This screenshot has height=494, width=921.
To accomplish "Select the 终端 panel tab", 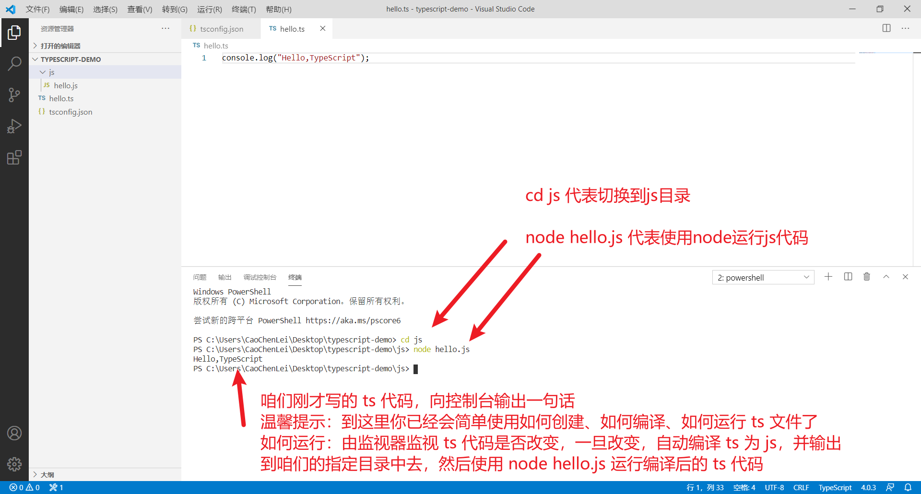I will pyautogui.click(x=295, y=277).
